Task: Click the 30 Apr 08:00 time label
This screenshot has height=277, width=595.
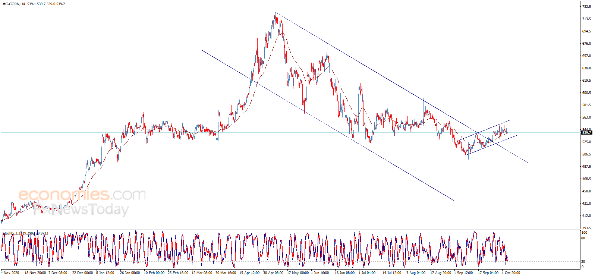Action: pyautogui.click(x=273, y=273)
